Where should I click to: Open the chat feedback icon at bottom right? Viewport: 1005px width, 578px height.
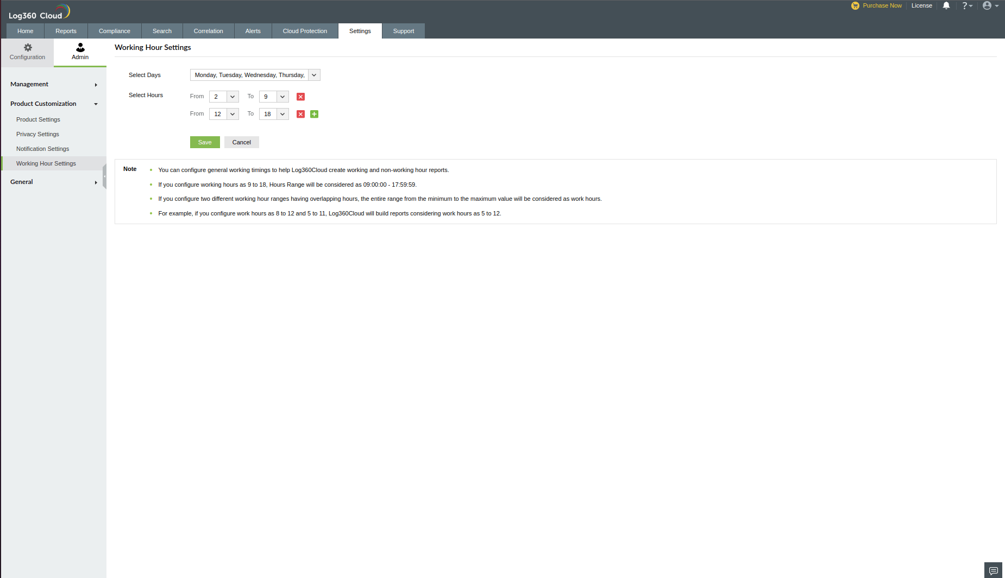click(993, 570)
